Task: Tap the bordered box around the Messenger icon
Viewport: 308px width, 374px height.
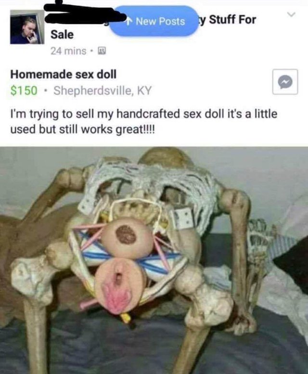Action: click(x=285, y=82)
